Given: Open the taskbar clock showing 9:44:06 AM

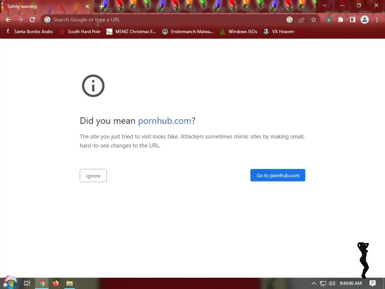Looking at the screenshot, I should (351, 283).
